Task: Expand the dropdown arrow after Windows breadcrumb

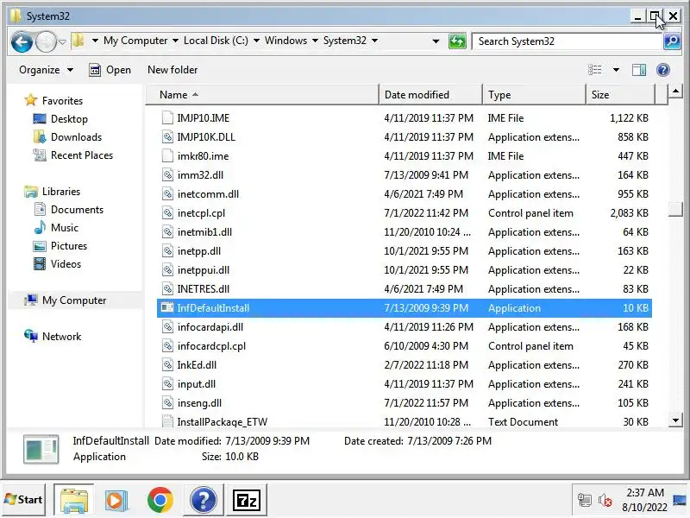Action: [x=315, y=41]
